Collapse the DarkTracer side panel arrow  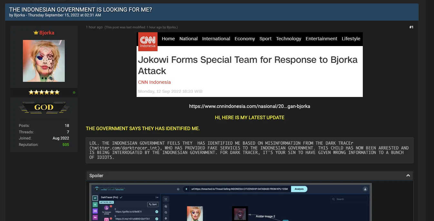pos(157,197)
